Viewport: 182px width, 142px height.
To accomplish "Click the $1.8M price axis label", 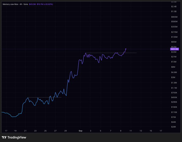I will click(174, 83).
